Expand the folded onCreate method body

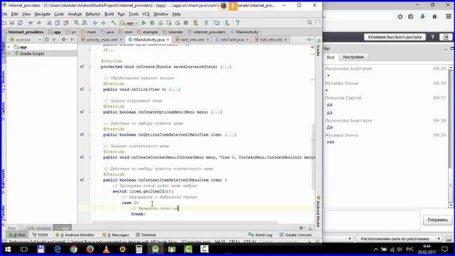[226, 67]
